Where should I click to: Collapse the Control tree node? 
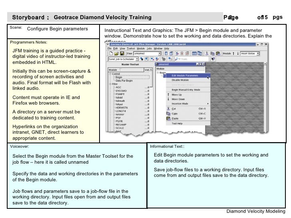coord(110,74)
